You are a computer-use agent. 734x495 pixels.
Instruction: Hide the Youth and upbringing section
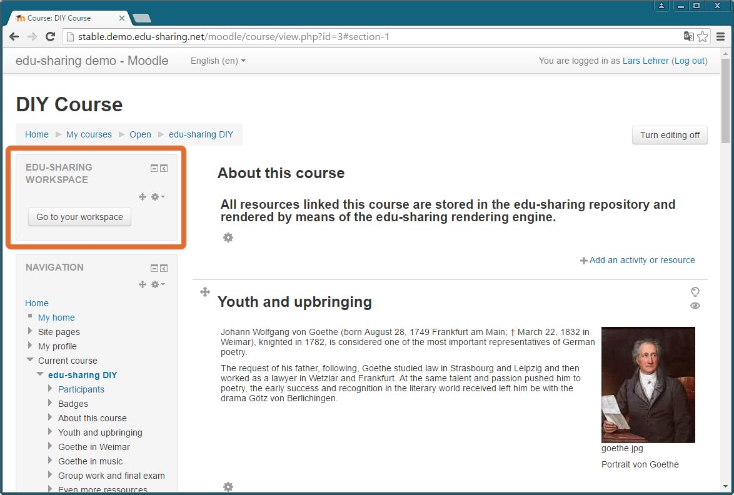695,306
